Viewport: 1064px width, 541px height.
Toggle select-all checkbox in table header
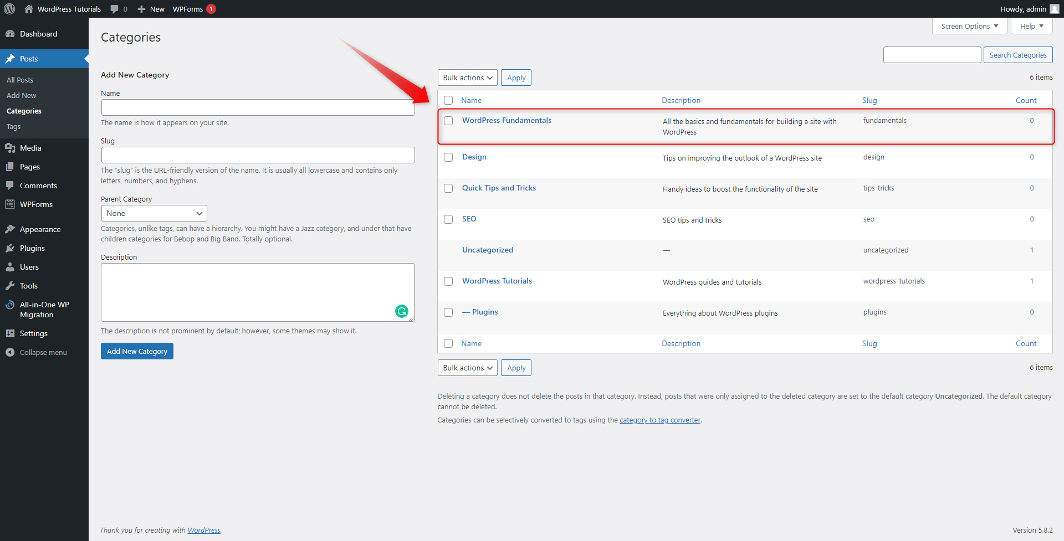point(448,100)
